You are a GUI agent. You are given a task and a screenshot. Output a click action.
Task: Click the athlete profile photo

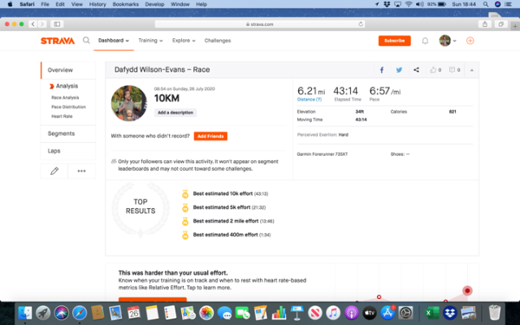tap(128, 103)
